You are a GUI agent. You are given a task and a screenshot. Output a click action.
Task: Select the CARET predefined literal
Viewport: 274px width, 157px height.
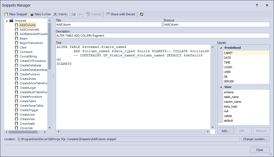tap(247, 53)
